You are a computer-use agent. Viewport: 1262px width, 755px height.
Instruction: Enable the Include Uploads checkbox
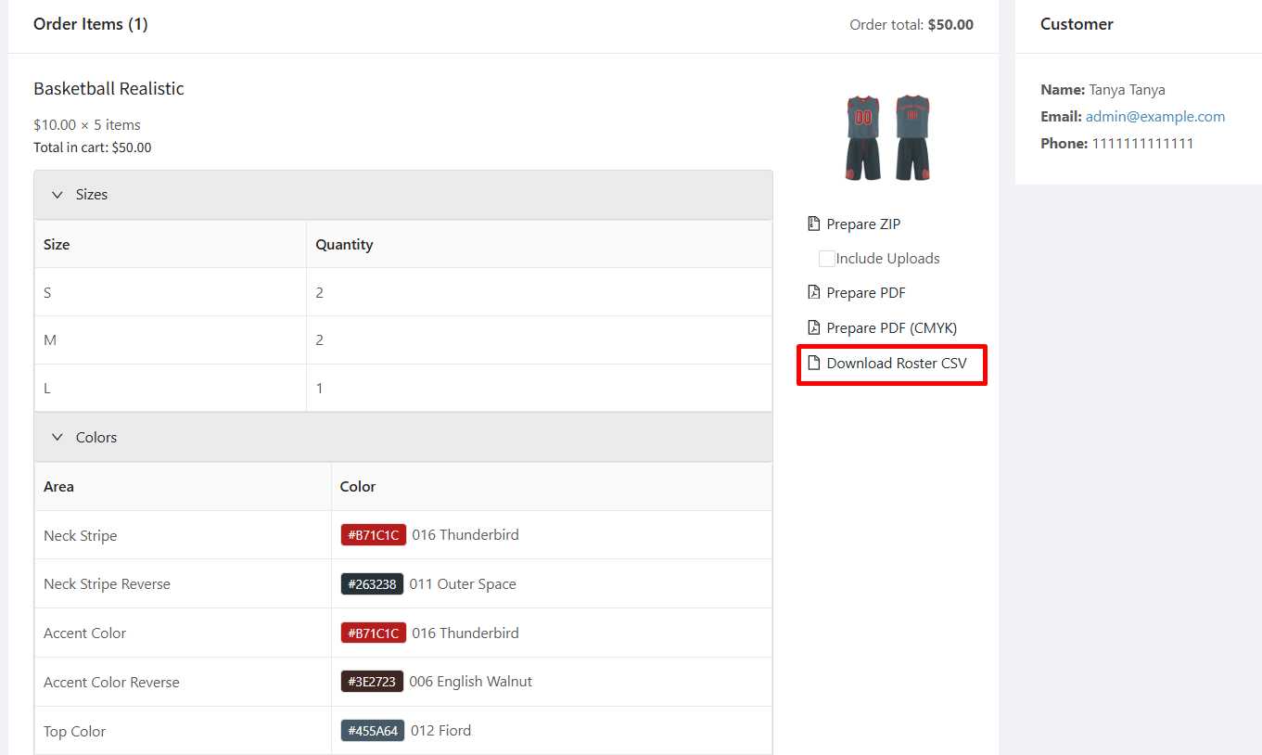coord(826,259)
